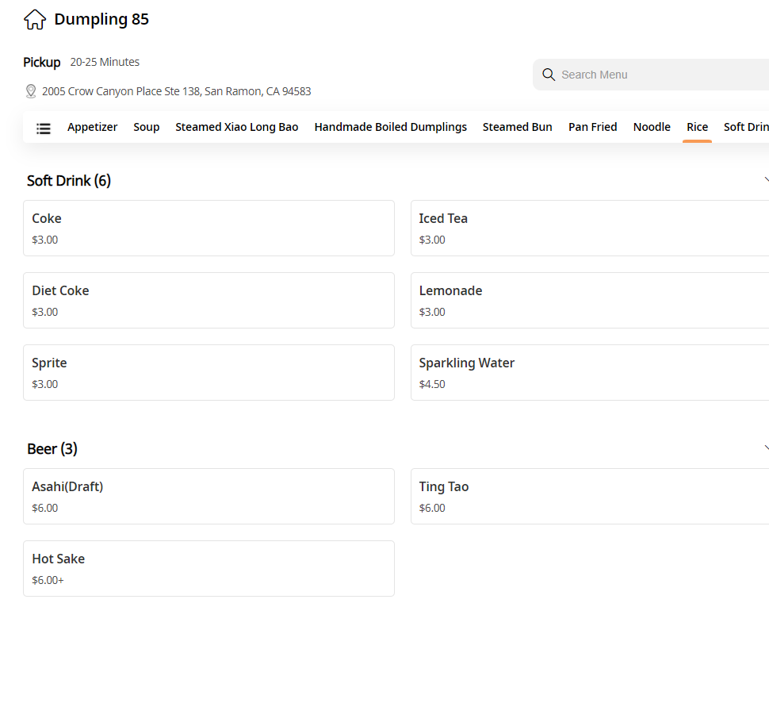Select Asahi(Draft) beer item
The height and width of the screenshot is (703, 769).
[x=209, y=496]
